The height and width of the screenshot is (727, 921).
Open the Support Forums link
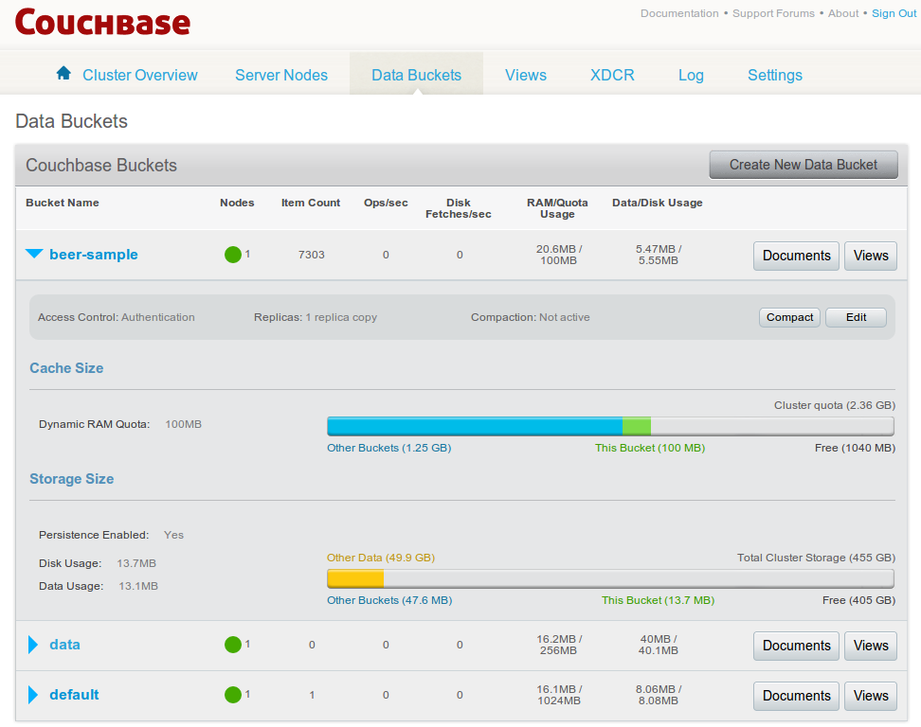click(x=775, y=13)
